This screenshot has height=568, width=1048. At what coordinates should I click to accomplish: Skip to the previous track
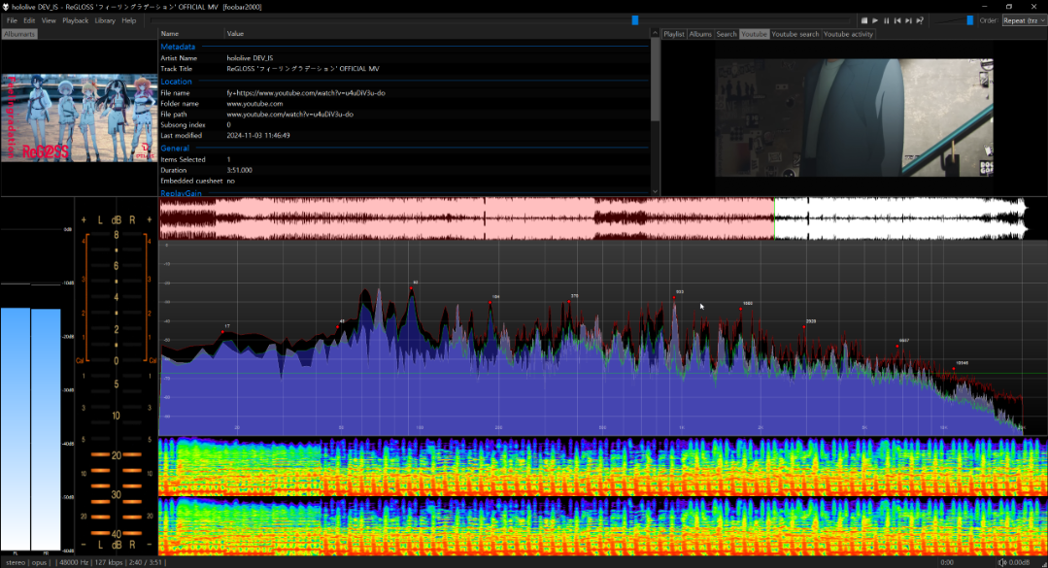[897, 20]
